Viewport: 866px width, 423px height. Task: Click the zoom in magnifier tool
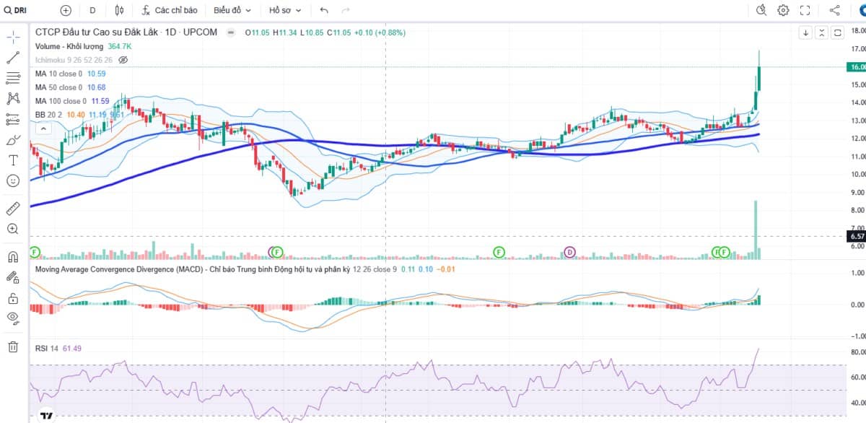pos(12,229)
